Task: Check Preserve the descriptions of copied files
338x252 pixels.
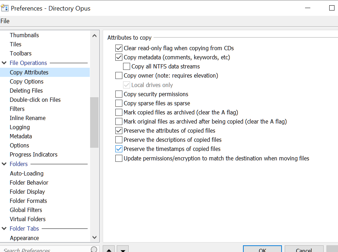Action: pyautogui.click(x=119, y=140)
